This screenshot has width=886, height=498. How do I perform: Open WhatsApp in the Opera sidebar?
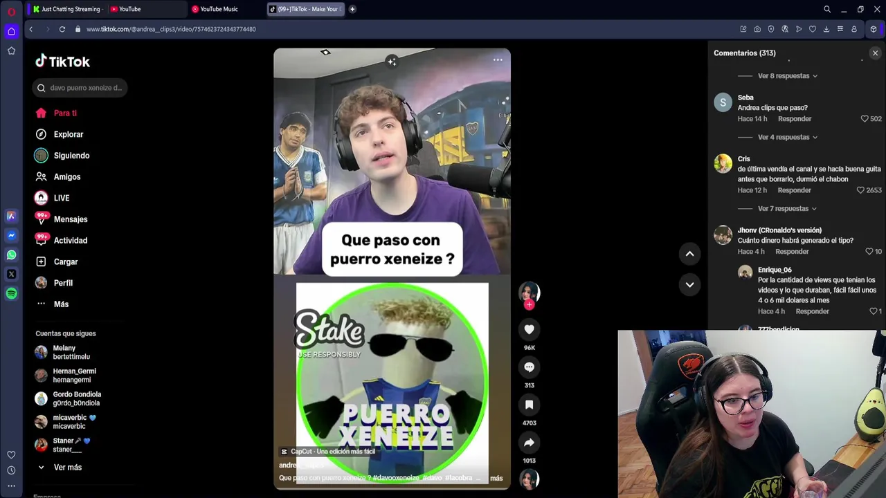pyautogui.click(x=11, y=255)
